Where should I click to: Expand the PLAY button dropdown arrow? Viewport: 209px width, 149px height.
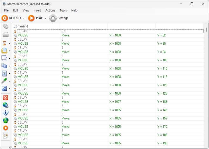pyautogui.click(x=45, y=18)
